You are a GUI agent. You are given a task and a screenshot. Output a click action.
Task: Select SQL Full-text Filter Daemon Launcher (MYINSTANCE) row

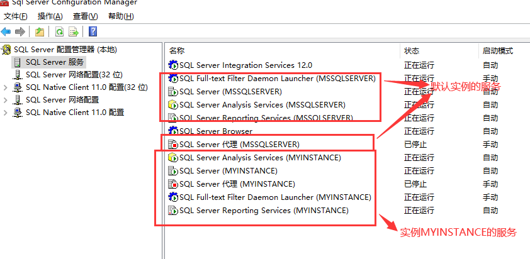275,197
